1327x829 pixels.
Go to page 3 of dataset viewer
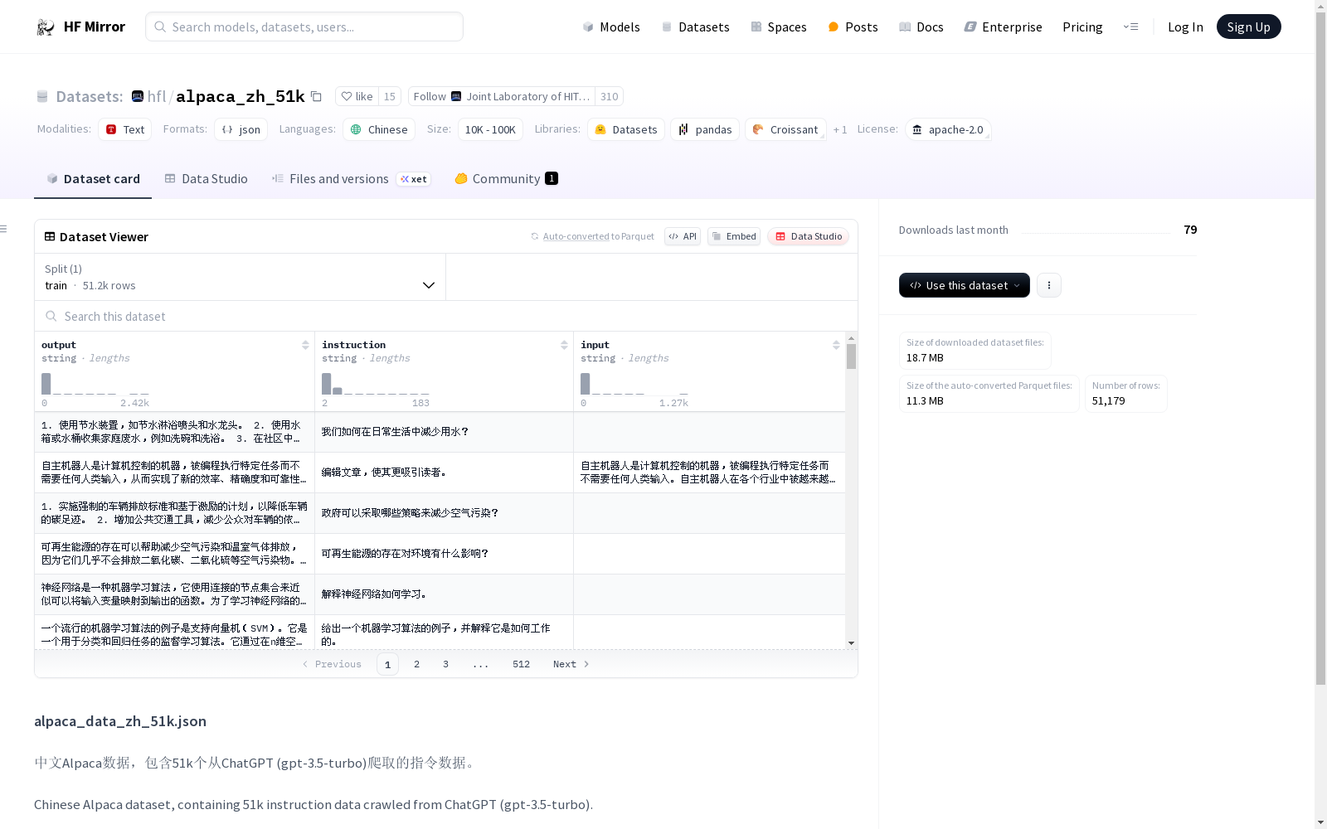pyautogui.click(x=445, y=664)
